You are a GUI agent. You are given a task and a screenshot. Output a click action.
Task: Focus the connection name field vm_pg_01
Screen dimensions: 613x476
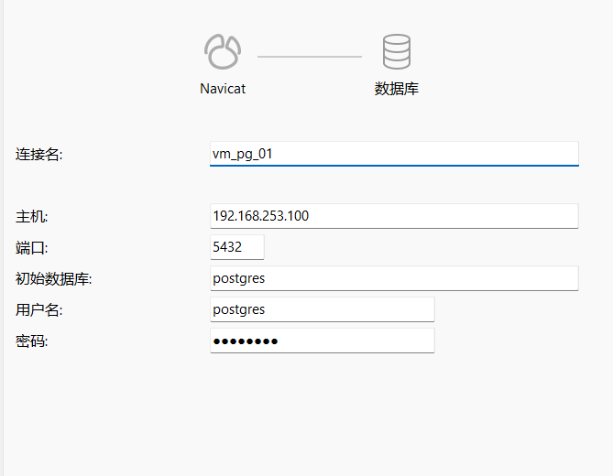coord(394,154)
